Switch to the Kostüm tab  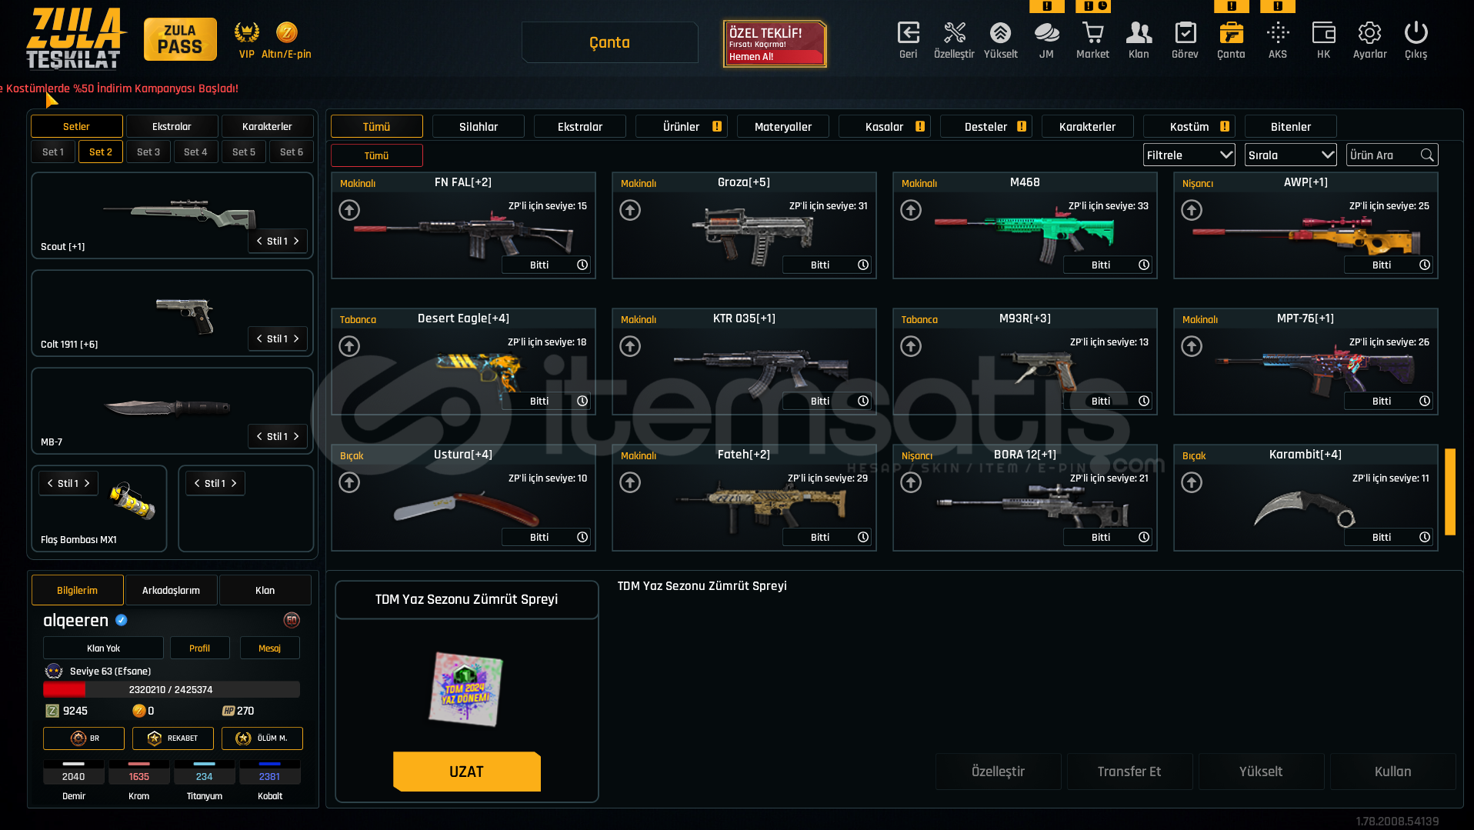(x=1189, y=127)
